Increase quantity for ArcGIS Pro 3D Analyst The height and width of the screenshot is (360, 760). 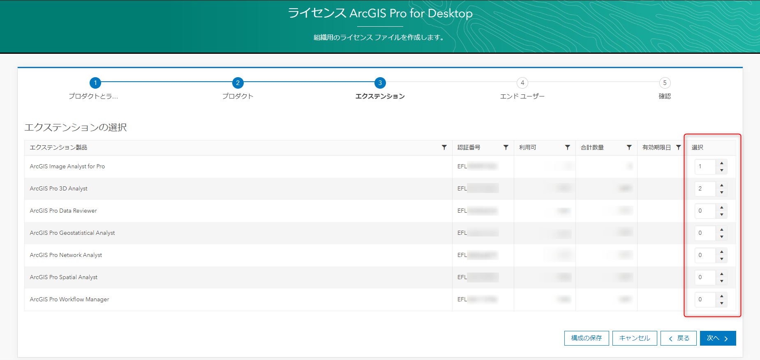pyautogui.click(x=721, y=185)
